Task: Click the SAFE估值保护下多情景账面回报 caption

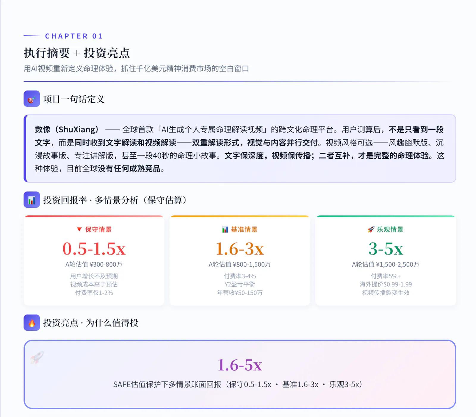Action: pos(238,384)
